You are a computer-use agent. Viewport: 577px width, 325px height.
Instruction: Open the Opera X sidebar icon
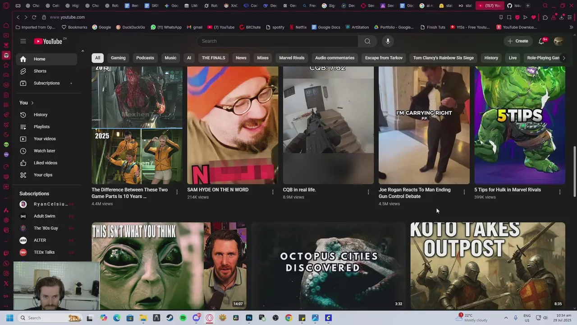coord(6,283)
